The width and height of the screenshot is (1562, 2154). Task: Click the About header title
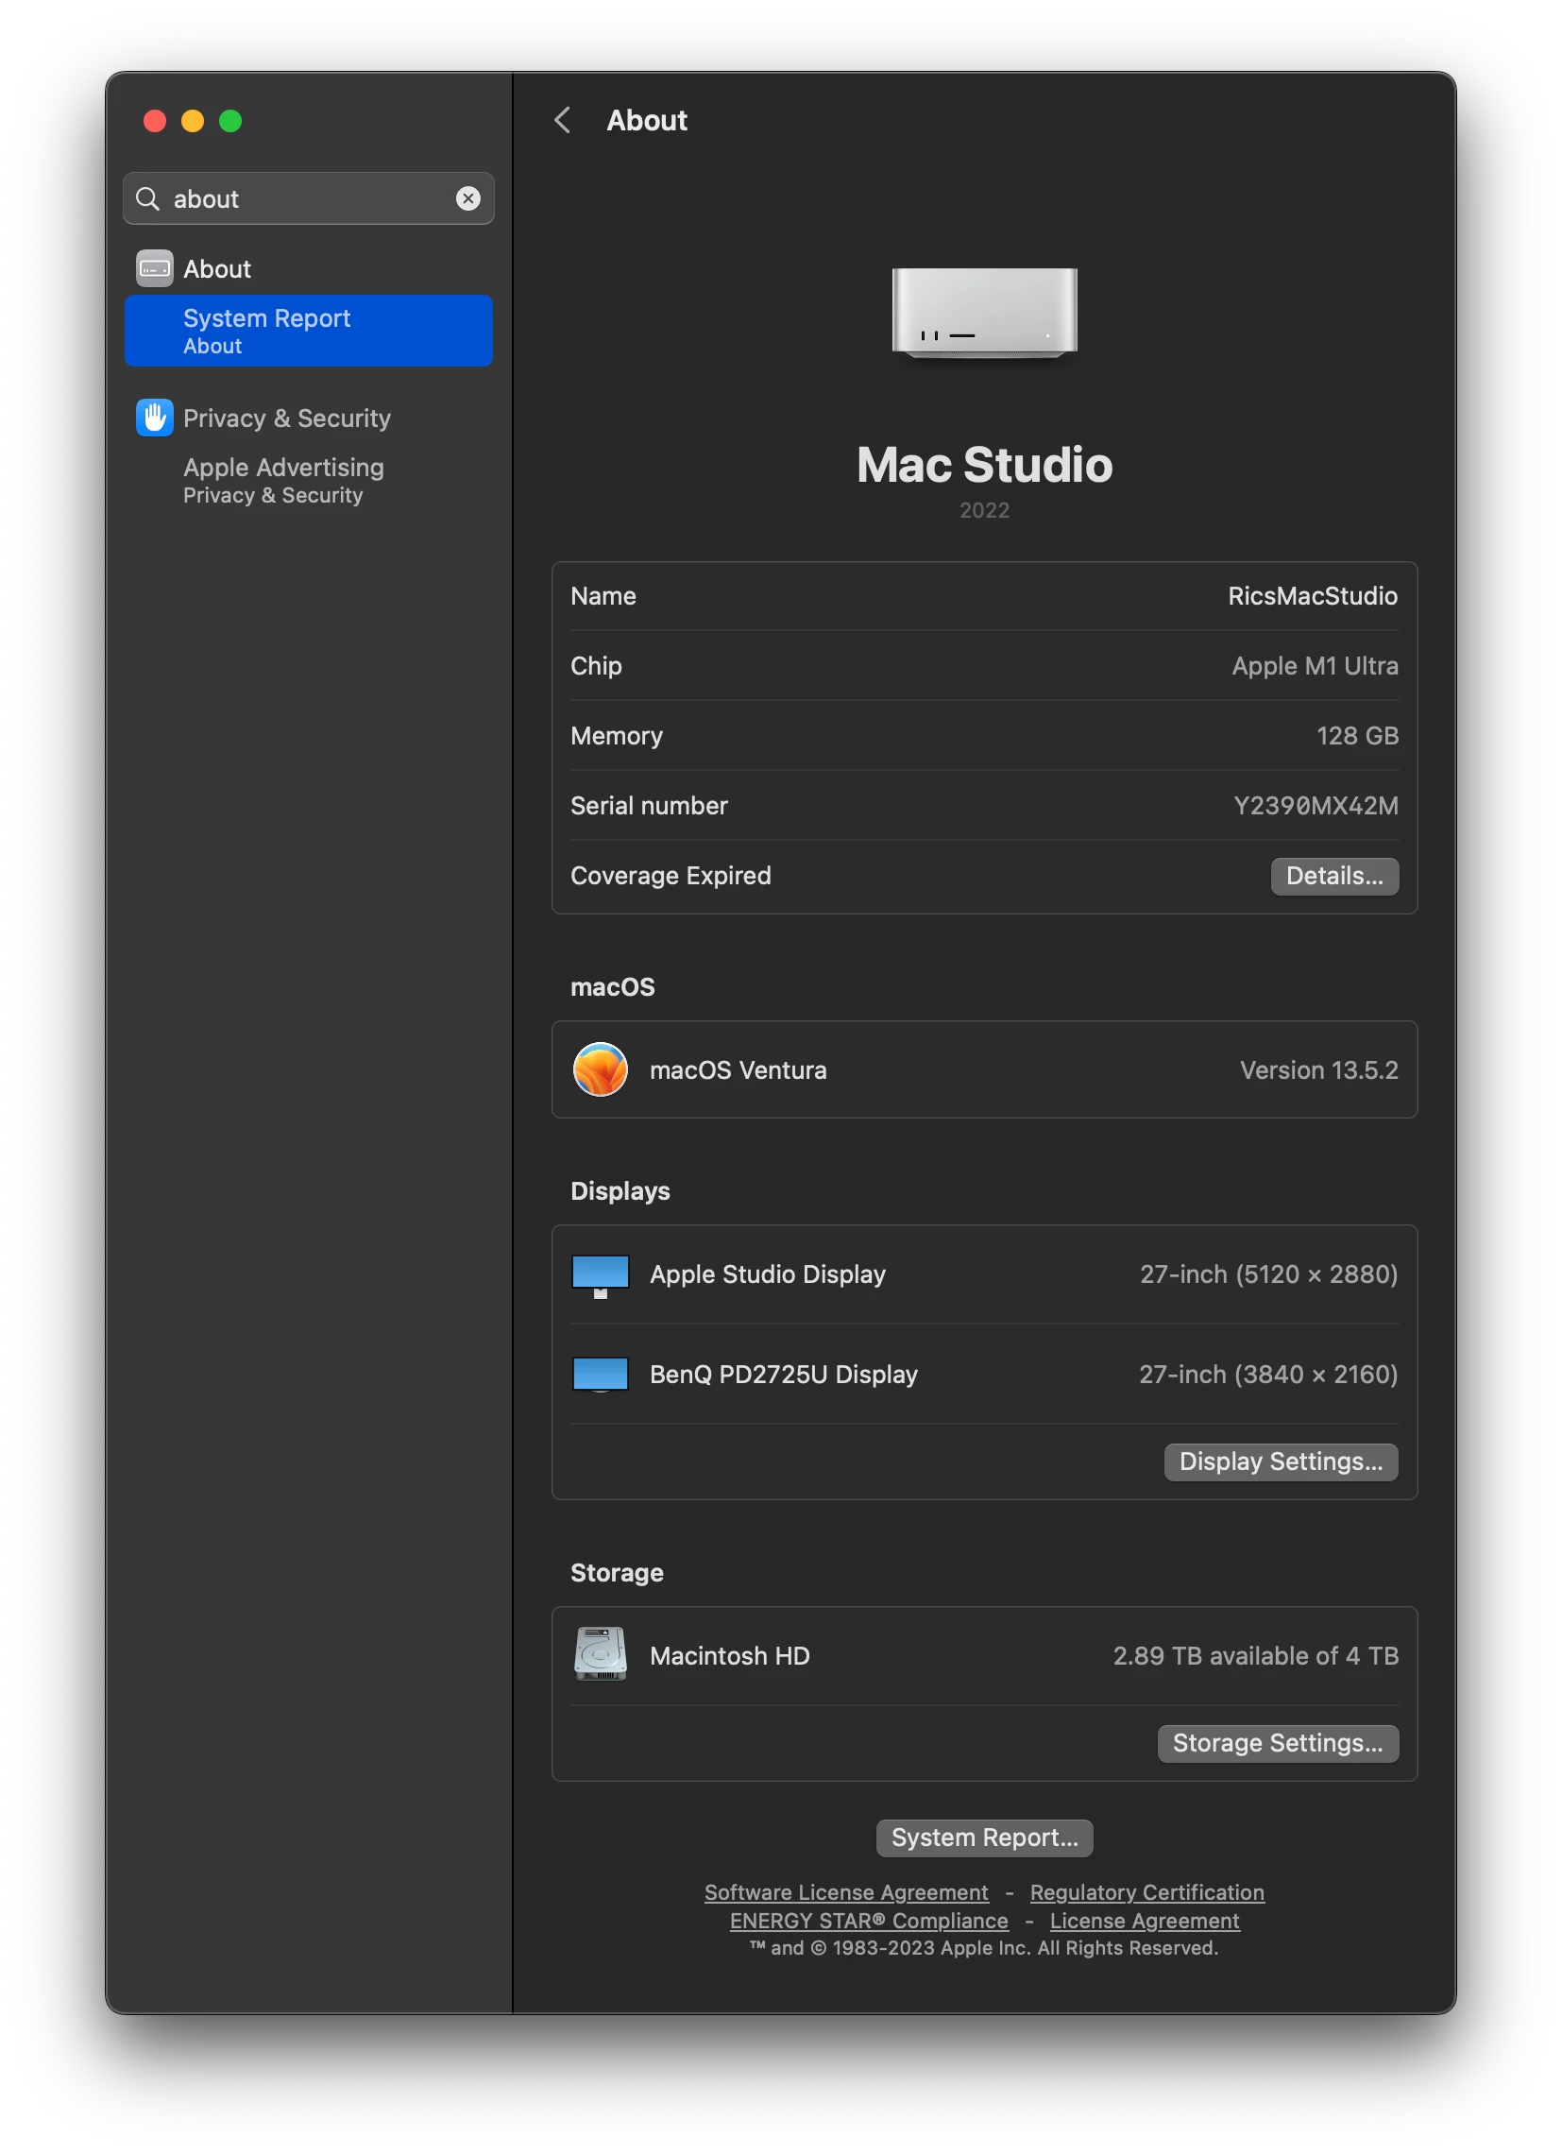coord(647,121)
